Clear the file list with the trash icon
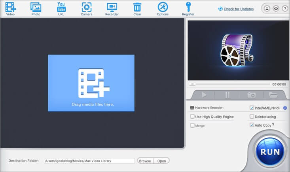 (137, 9)
